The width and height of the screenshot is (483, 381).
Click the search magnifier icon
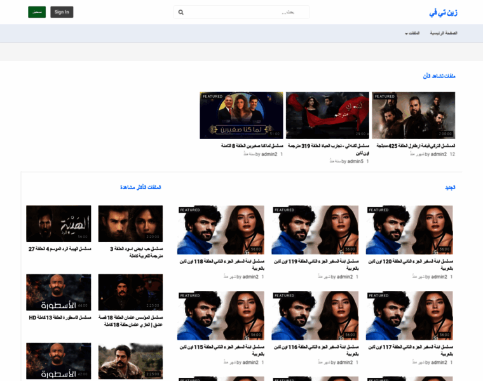(181, 12)
